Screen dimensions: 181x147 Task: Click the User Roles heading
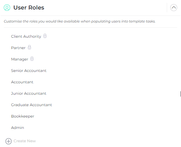pos(29,8)
